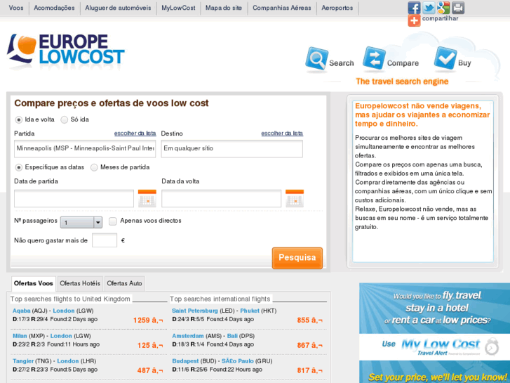Click the Search magnifier icon
This screenshot has height=383, width=510.
tap(316, 58)
